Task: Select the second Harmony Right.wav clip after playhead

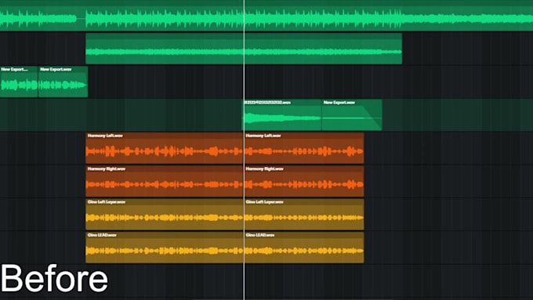Action: click(304, 181)
